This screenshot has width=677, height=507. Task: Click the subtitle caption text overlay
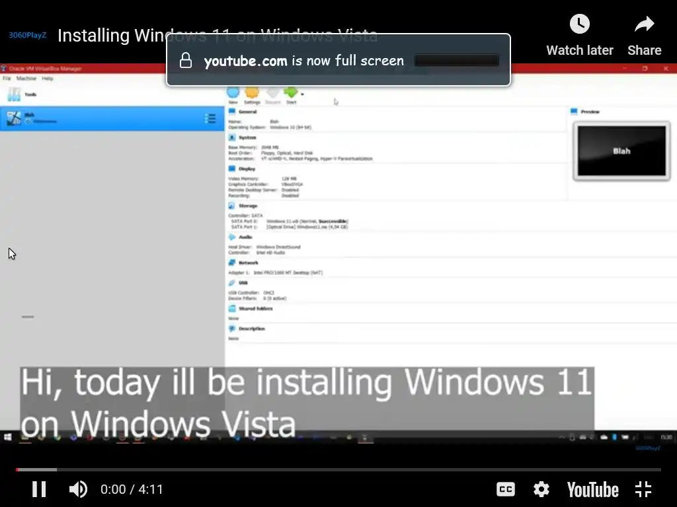coord(307,403)
